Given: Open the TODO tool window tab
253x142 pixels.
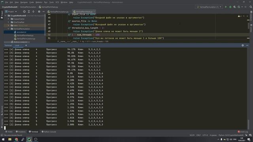Looking at the screenshot, I should [9, 132].
